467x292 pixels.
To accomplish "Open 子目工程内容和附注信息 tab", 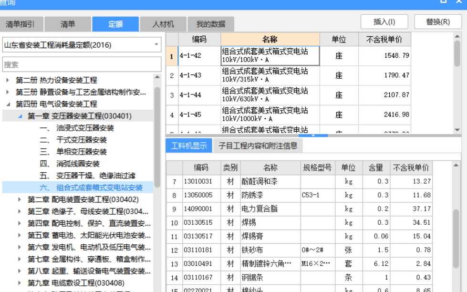I will pos(258,146).
